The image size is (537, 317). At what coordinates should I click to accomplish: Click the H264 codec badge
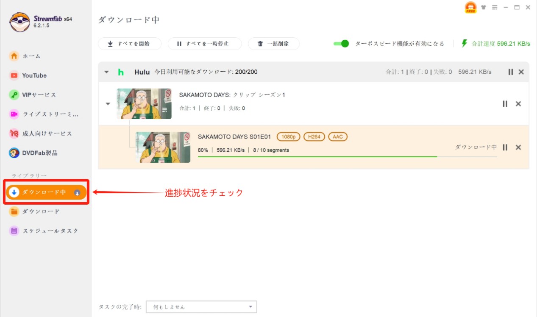[314, 137]
